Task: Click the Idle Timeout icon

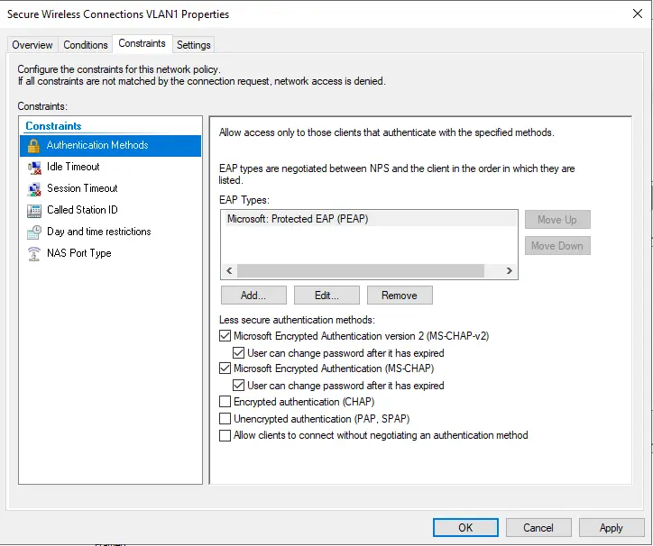Action: tap(34, 168)
